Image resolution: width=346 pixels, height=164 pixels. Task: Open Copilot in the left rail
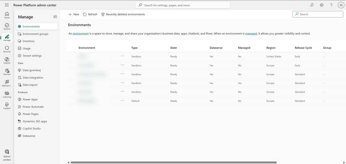(x=7, y=61)
